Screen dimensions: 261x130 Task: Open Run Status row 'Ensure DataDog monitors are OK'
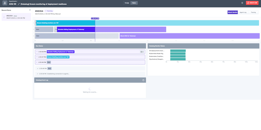point(90,57)
